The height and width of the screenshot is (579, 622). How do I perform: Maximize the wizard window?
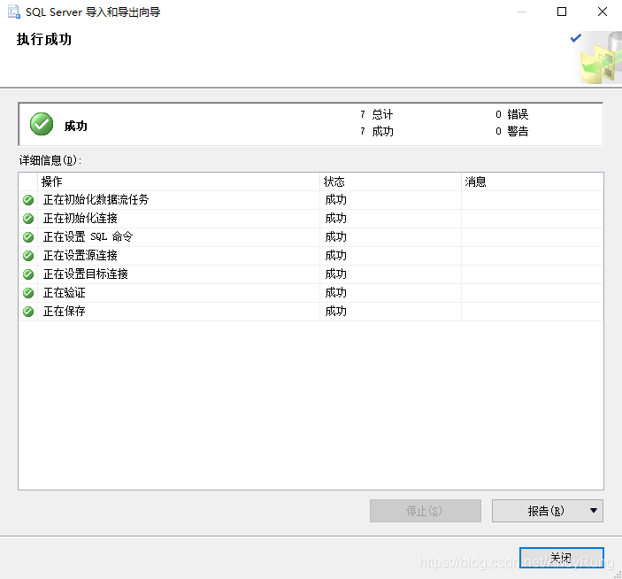[562, 12]
